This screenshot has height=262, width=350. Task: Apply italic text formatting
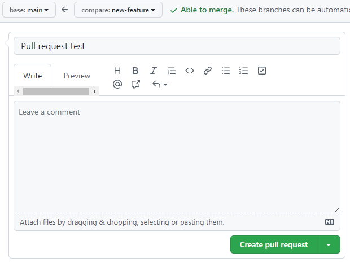pos(153,71)
